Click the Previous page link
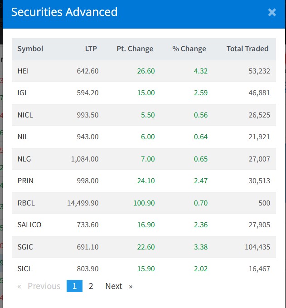Image resolution: width=286 pixels, height=308 pixels. pos(44,286)
